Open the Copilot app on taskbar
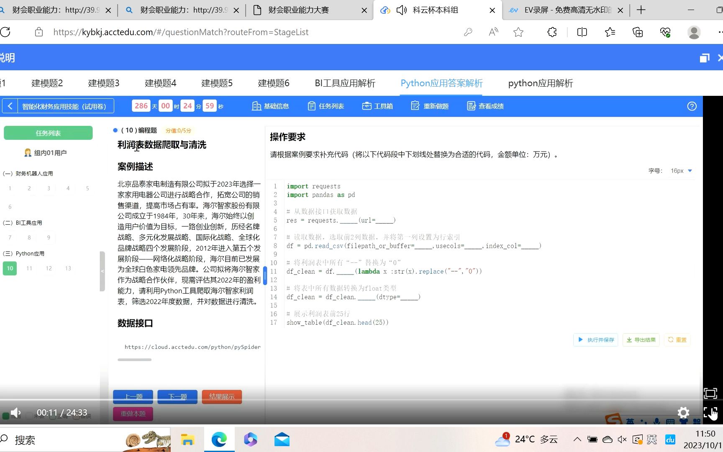Viewport: 723px width, 452px height. 251,439
